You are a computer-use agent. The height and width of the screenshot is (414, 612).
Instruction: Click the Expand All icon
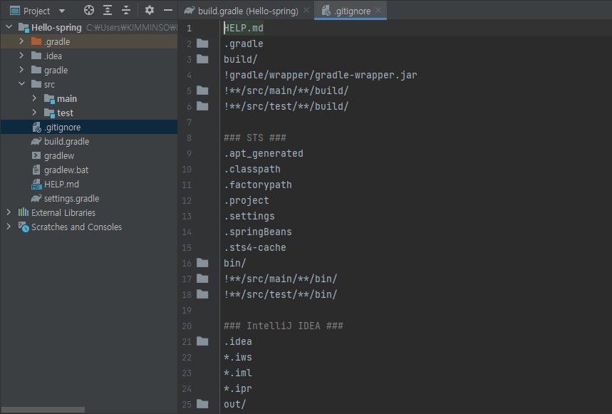tap(108, 11)
